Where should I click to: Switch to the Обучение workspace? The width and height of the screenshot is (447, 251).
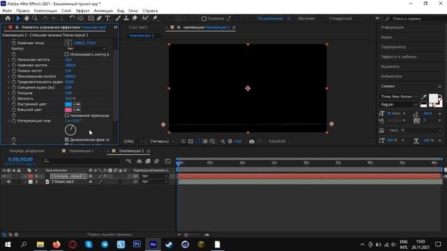click(x=306, y=19)
